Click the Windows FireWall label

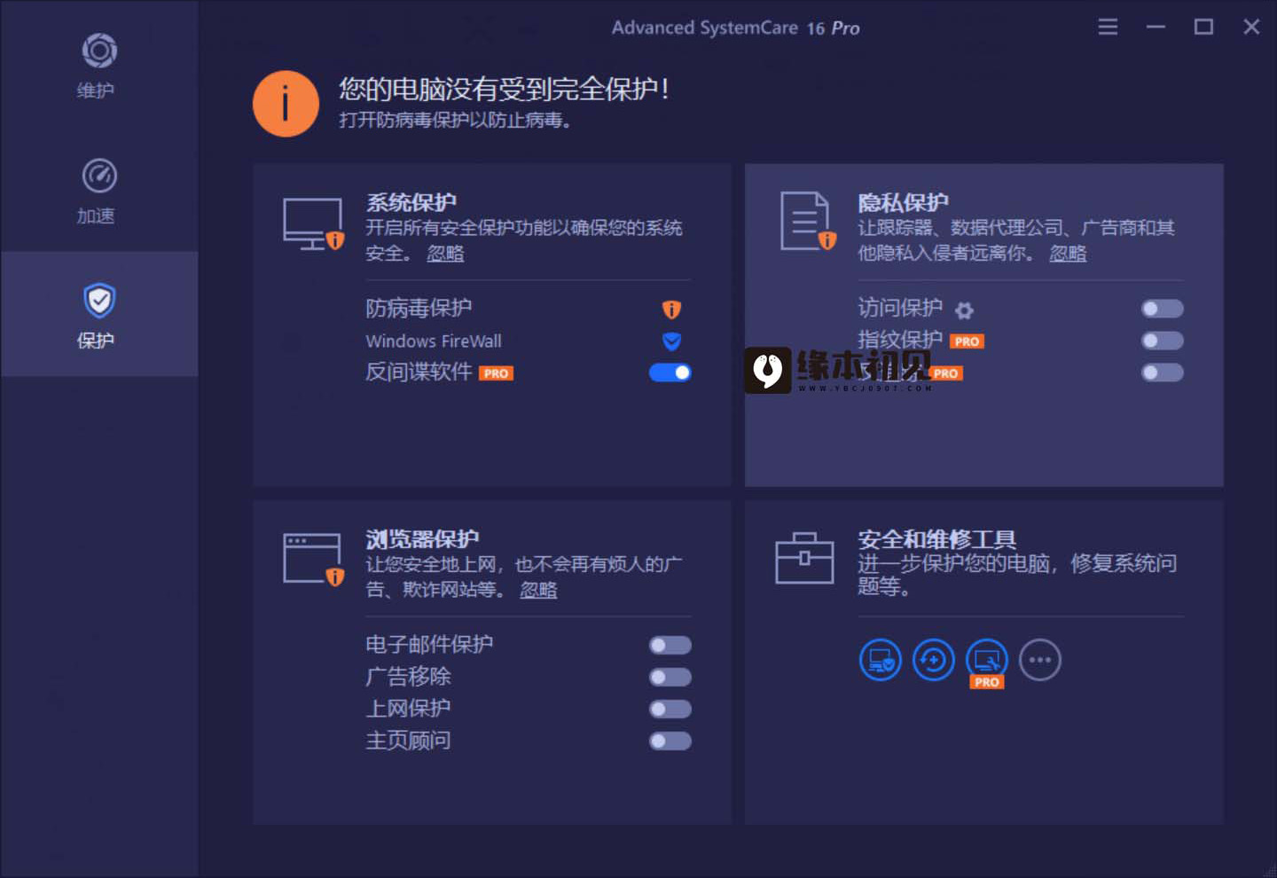click(434, 341)
